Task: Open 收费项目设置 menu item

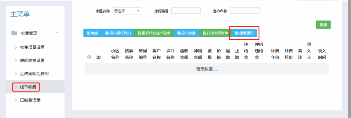Action: point(32,47)
